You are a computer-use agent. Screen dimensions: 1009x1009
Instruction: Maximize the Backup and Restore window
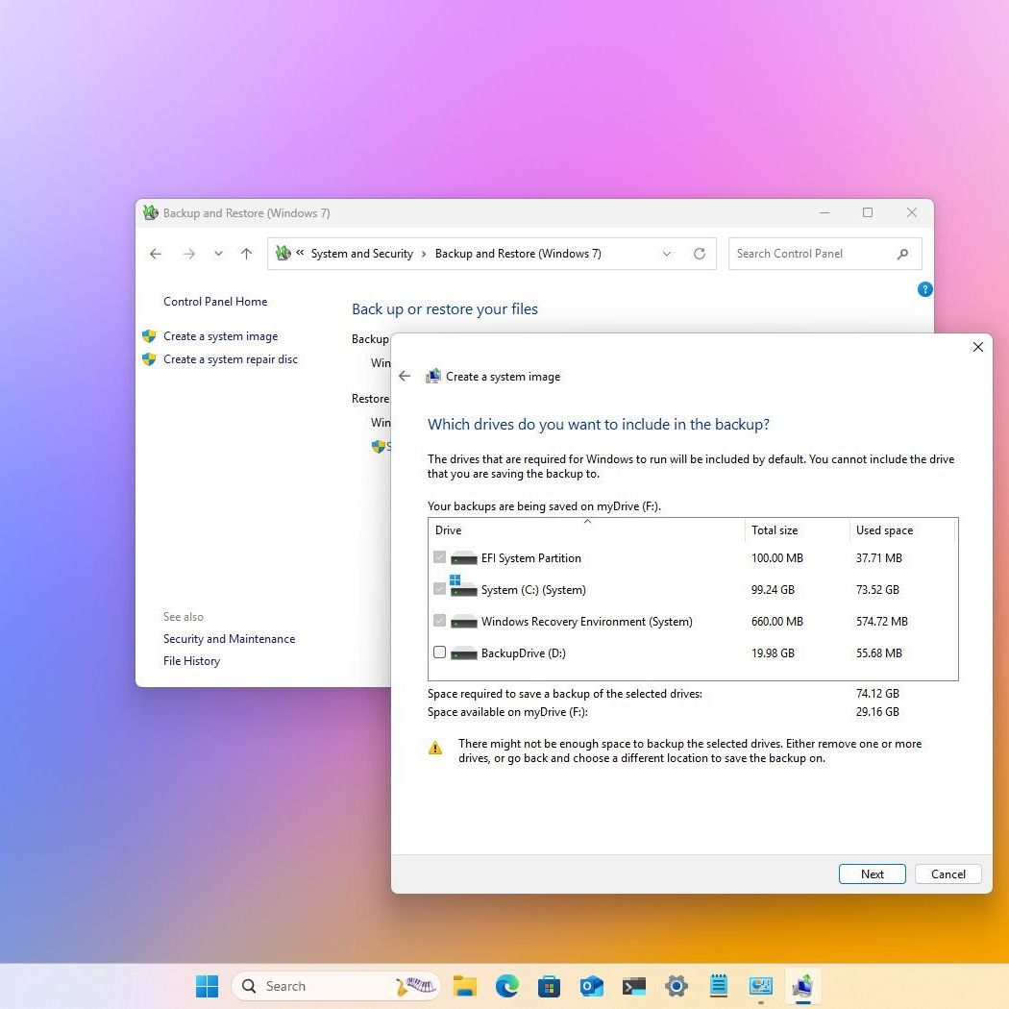868,212
